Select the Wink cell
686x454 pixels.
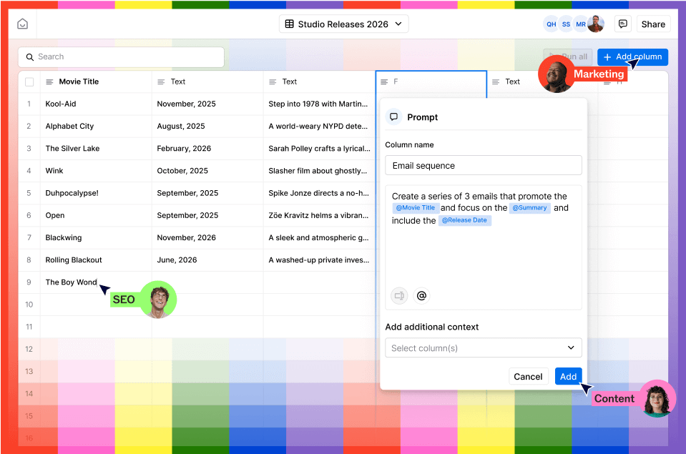pos(96,171)
